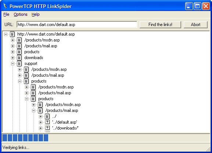Click the Find the links! button
The height and width of the screenshot is (153, 212).
pyautogui.click(x=160, y=25)
